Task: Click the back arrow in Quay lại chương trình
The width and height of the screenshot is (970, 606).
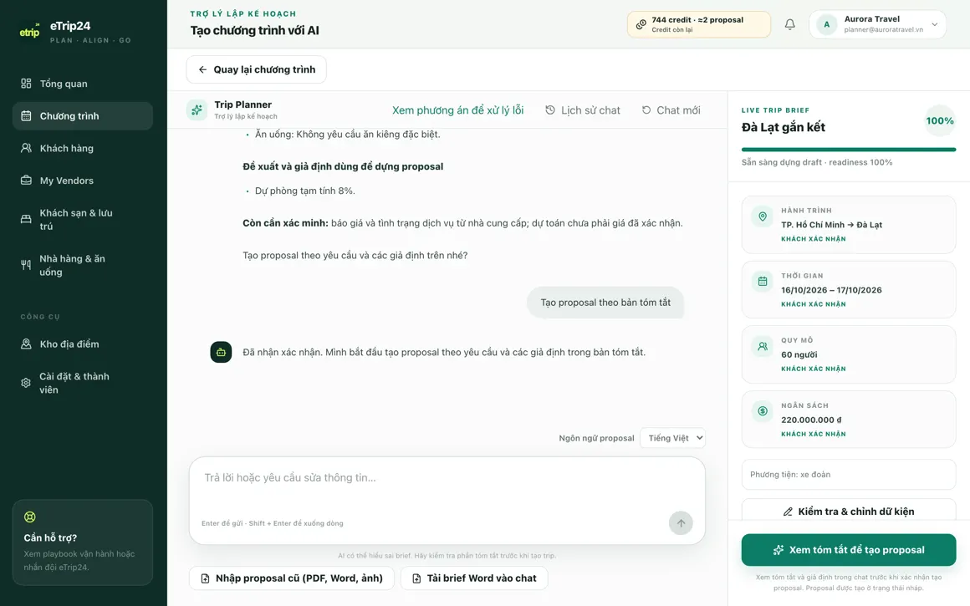Action: (x=202, y=69)
